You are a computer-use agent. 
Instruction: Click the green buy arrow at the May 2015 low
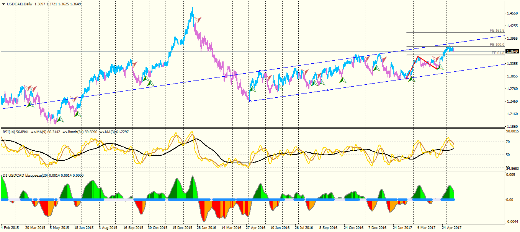pos(60,119)
